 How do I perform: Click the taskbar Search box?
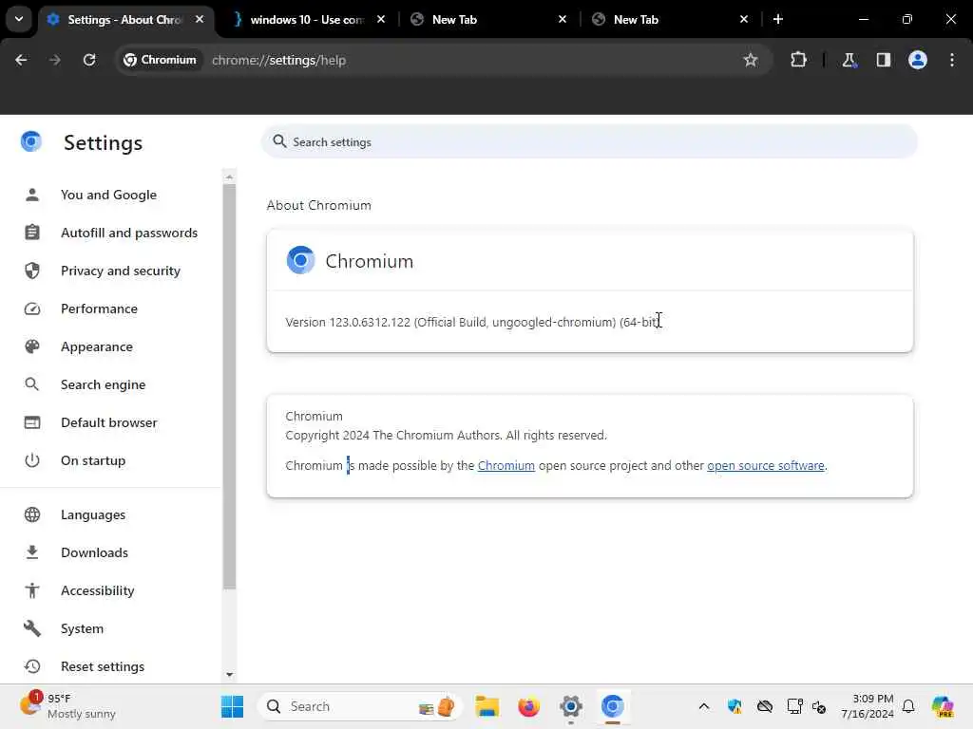coord(360,706)
